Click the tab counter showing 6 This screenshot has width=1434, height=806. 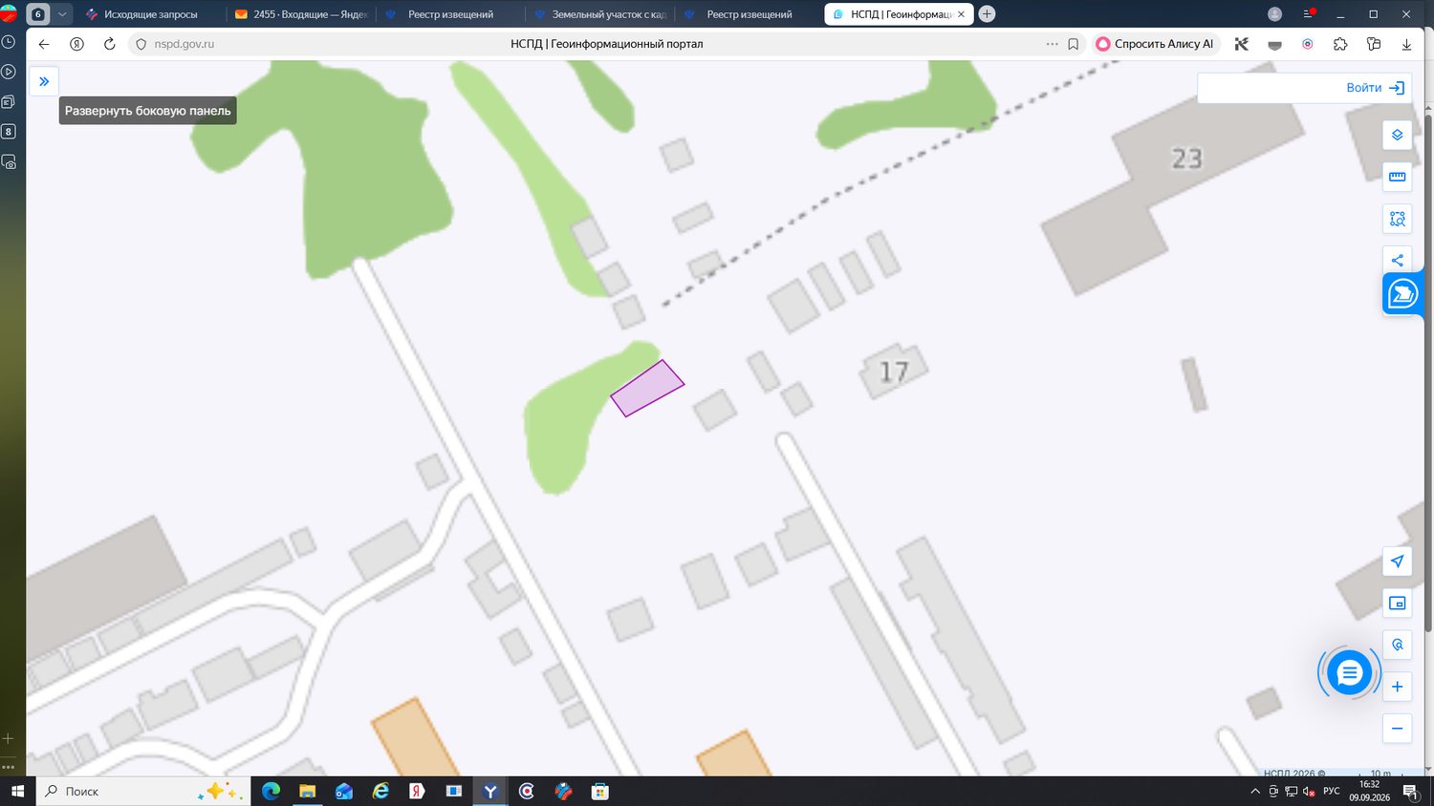[x=38, y=14]
